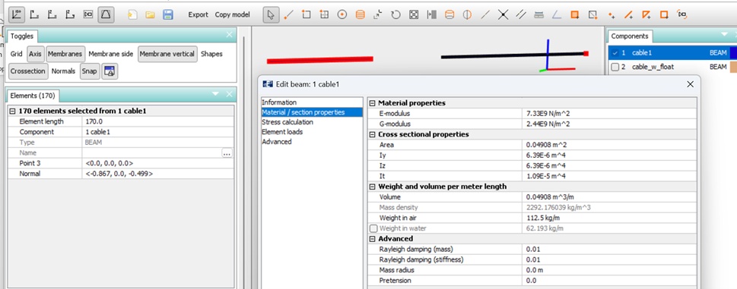The height and width of the screenshot is (289, 737).
Task: Open the Components panel dropdown arrow
Action: tap(725, 35)
